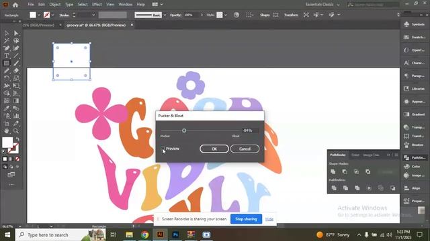Open zoom level dropdown in status bar
Screen dimensions: 430x241
click(19, 226)
